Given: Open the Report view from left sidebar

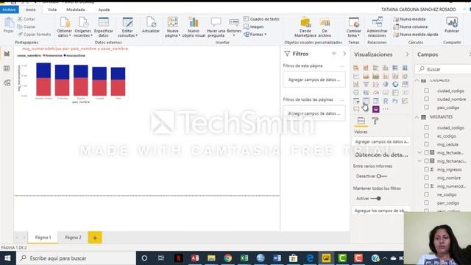Looking at the screenshot, I should click(7, 54).
